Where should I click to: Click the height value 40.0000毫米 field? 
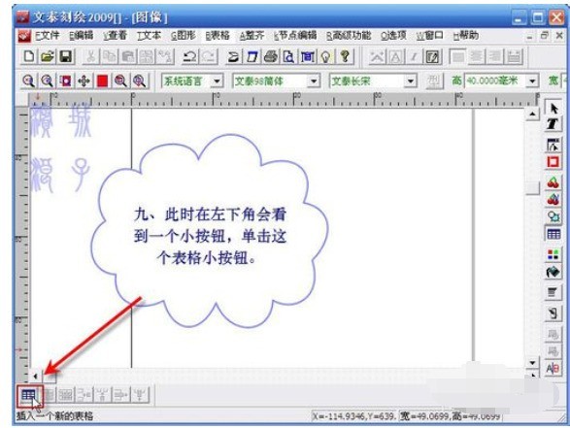[495, 81]
